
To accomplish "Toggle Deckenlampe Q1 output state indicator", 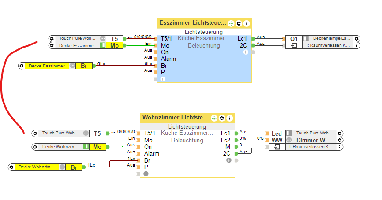I will [x=305, y=39].
